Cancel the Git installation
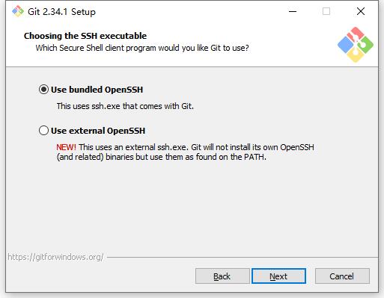384x298 pixels. click(342, 276)
